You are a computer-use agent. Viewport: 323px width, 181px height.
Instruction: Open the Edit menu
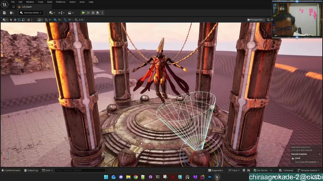tap(20, 2)
